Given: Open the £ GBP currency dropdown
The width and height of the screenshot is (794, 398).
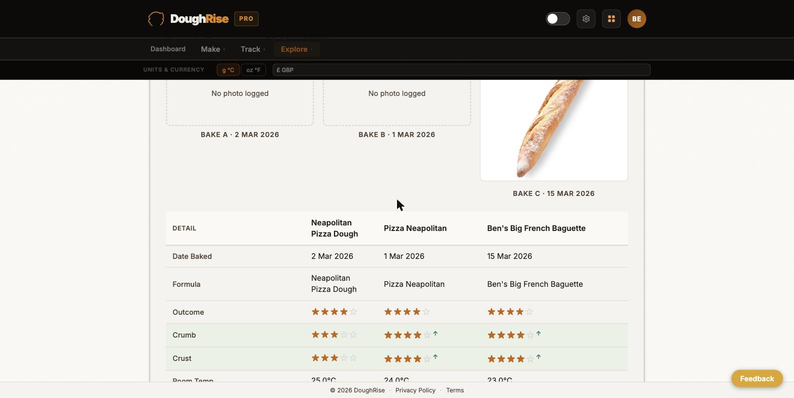Looking at the screenshot, I should click(x=461, y=70).
